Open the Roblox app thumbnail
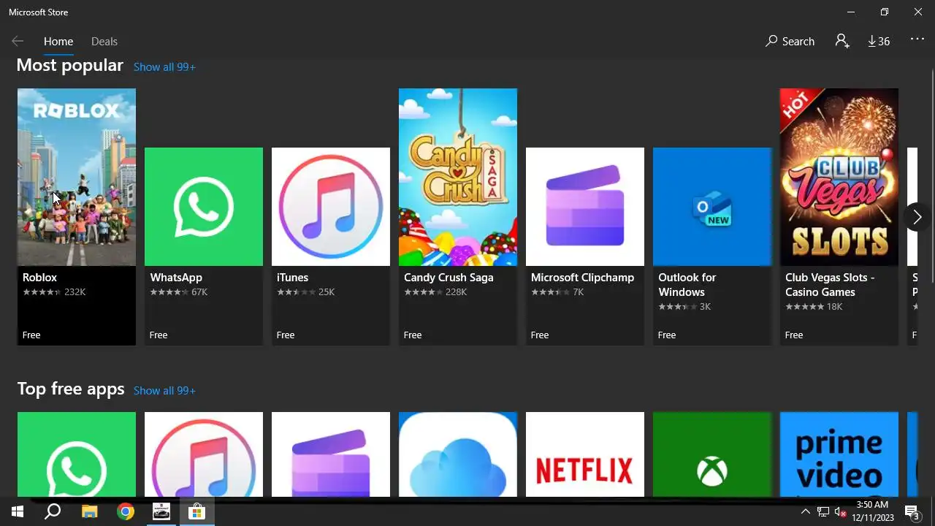The width and height of the screenshot is (935, 526). (77, 177)
